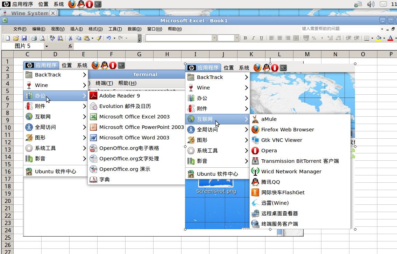This screenshot has width=397, height=254.
Task: Toggle Italic formatting
Action: pyautogui.click(x=253, y=38)
